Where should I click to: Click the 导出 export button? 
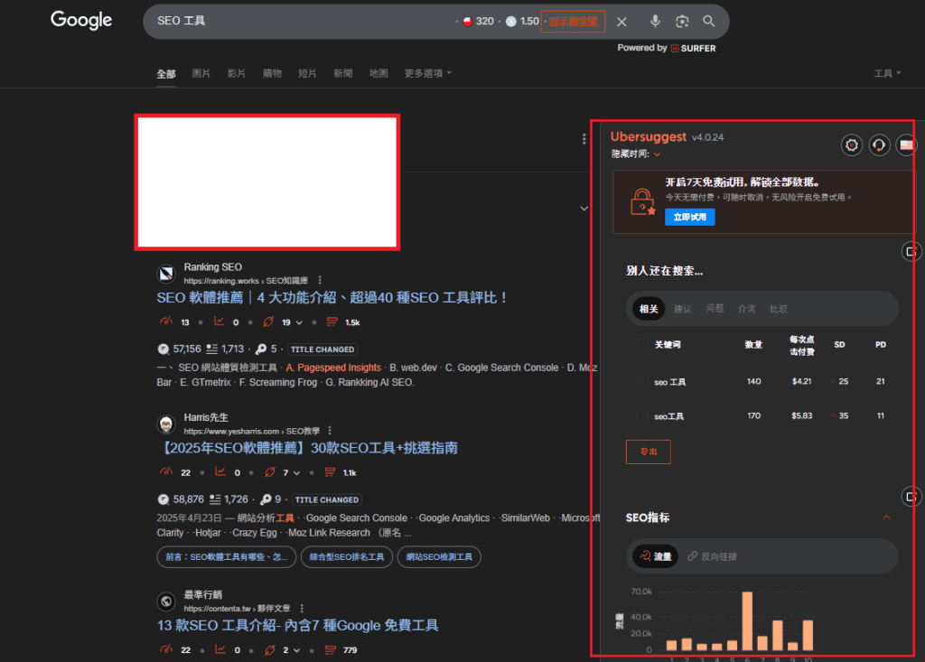coord(649,452)
